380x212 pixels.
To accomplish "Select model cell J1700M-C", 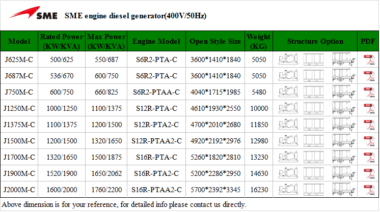I will [19, 157].
